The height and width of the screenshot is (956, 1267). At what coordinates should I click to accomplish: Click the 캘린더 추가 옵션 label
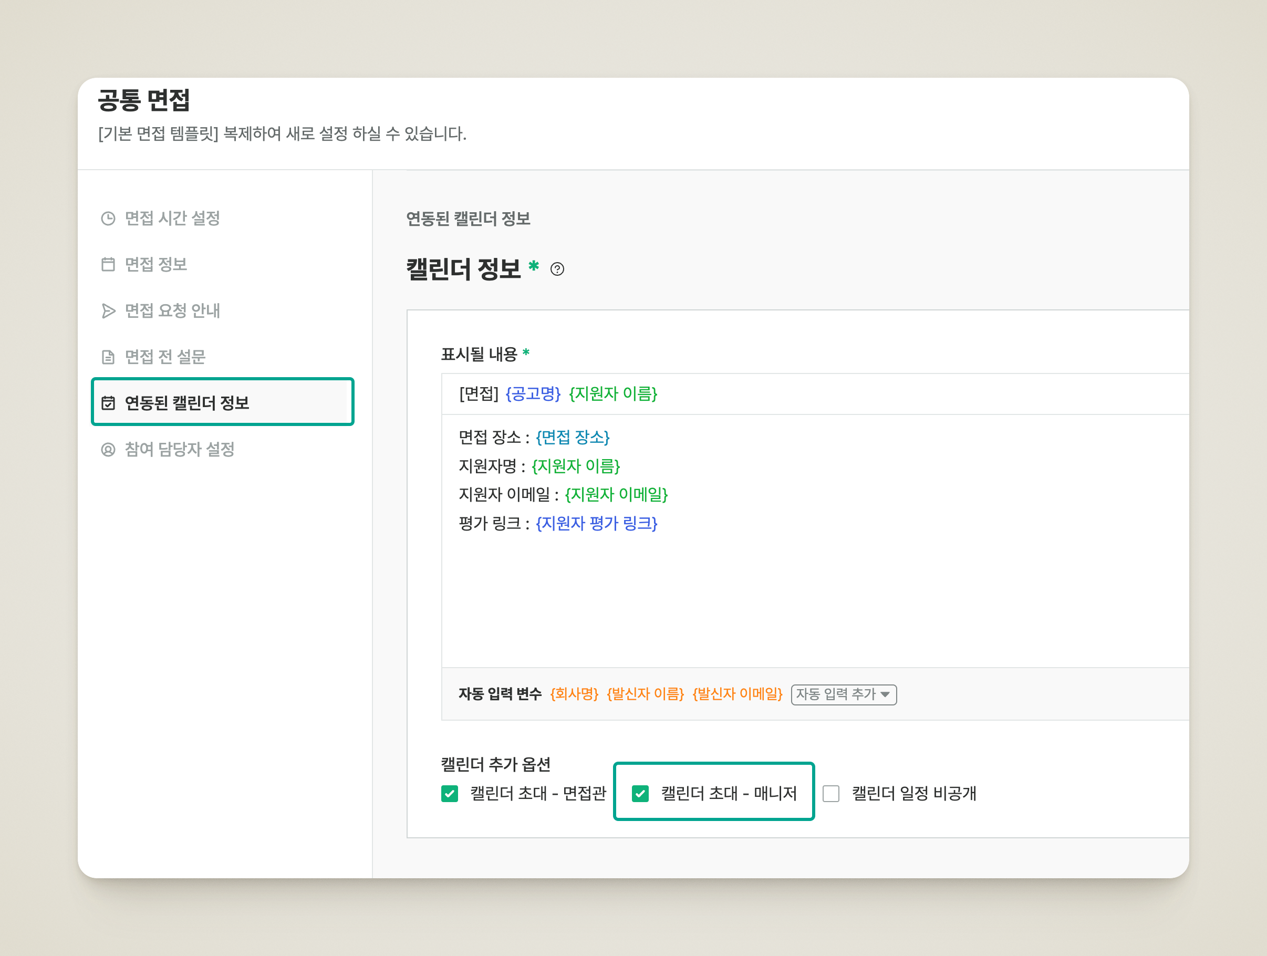(495, 764)
